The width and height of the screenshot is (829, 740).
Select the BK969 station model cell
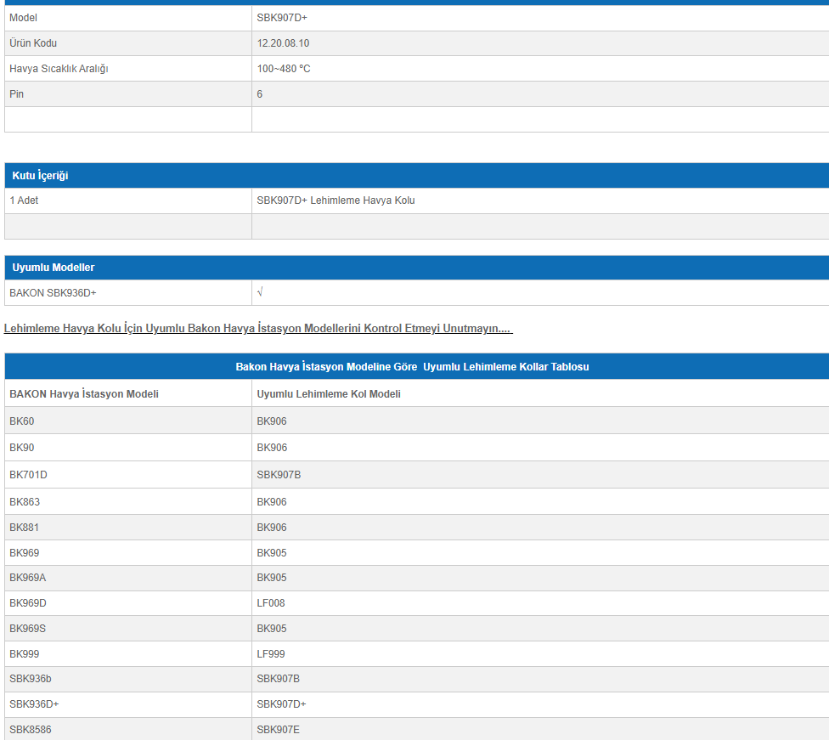click(128, 553)
